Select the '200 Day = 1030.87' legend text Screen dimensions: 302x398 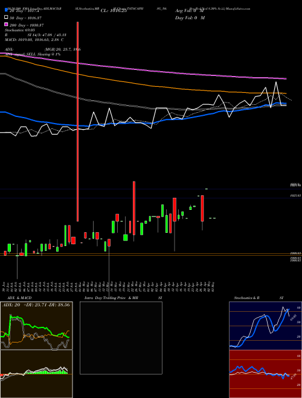[x=27, y=25]
